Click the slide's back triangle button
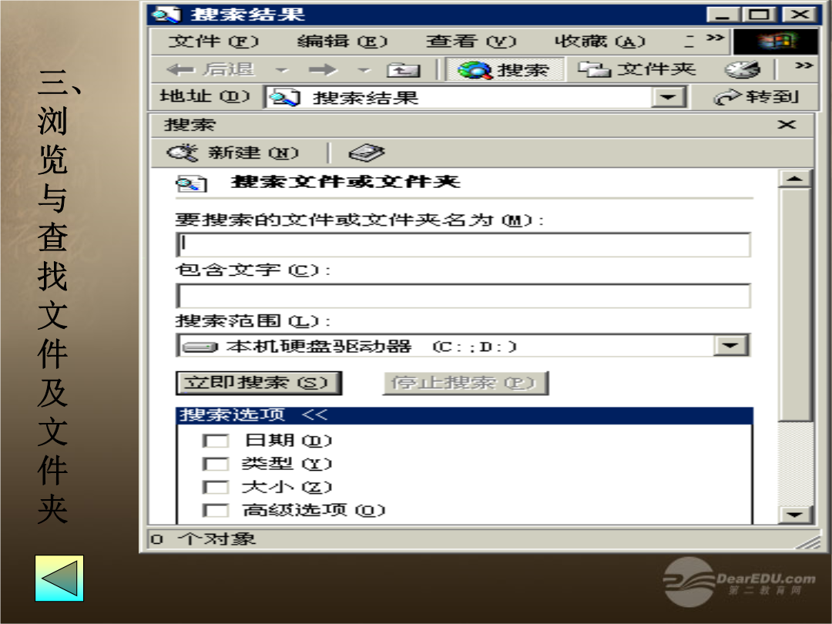832x624 pixels. pyautogui.click(x=59, y=579)
